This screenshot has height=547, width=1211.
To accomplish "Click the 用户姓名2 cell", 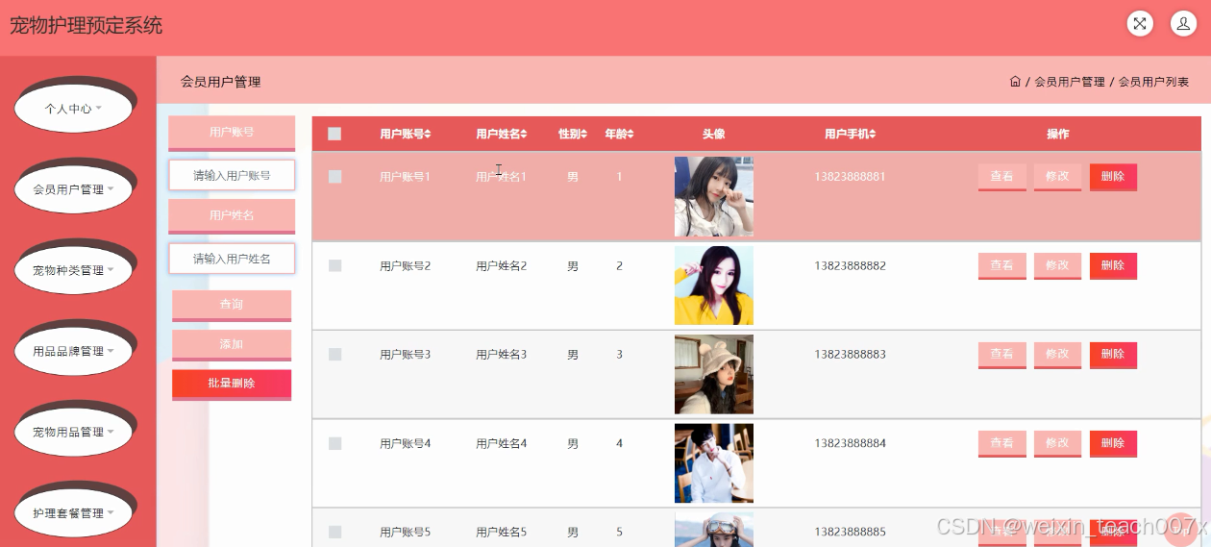I will pos(501,266).
